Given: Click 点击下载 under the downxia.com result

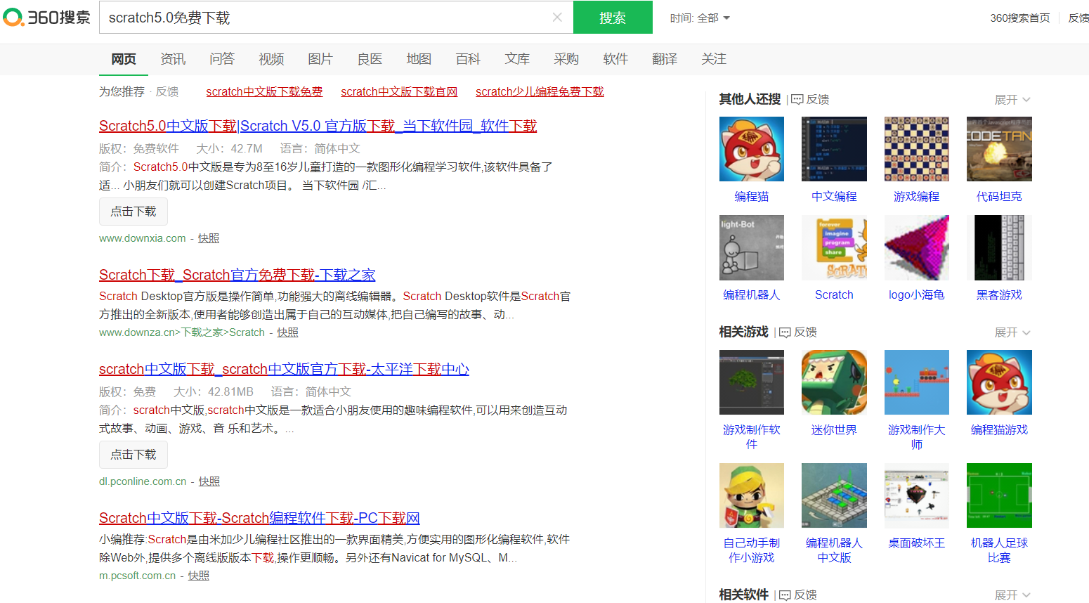Looking at the screenshot, I should coord(133,212).
